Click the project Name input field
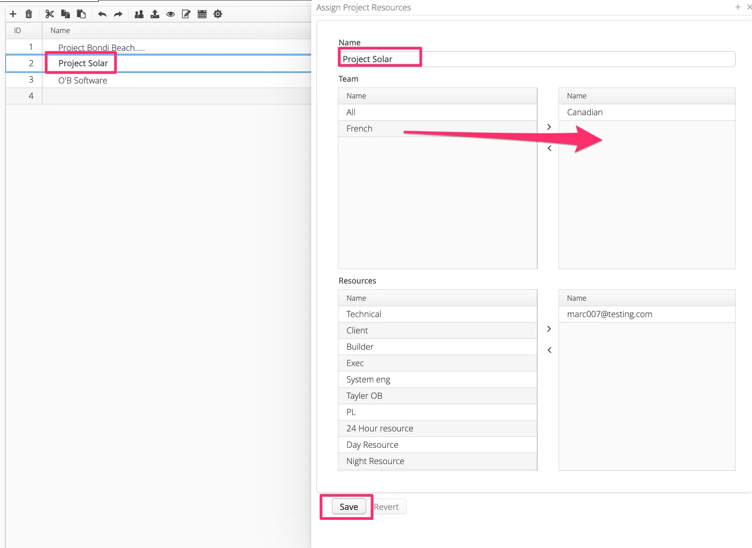The width and height of the screenshot is (752, 548). (537, 59)
